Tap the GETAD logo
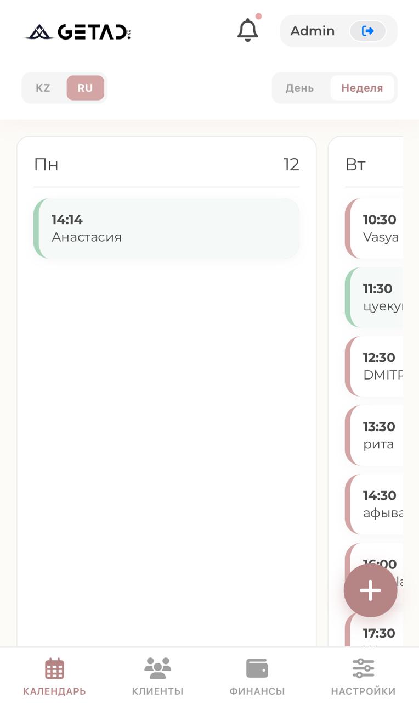This screenshot has width=419, height=703. tap(77, 32)
